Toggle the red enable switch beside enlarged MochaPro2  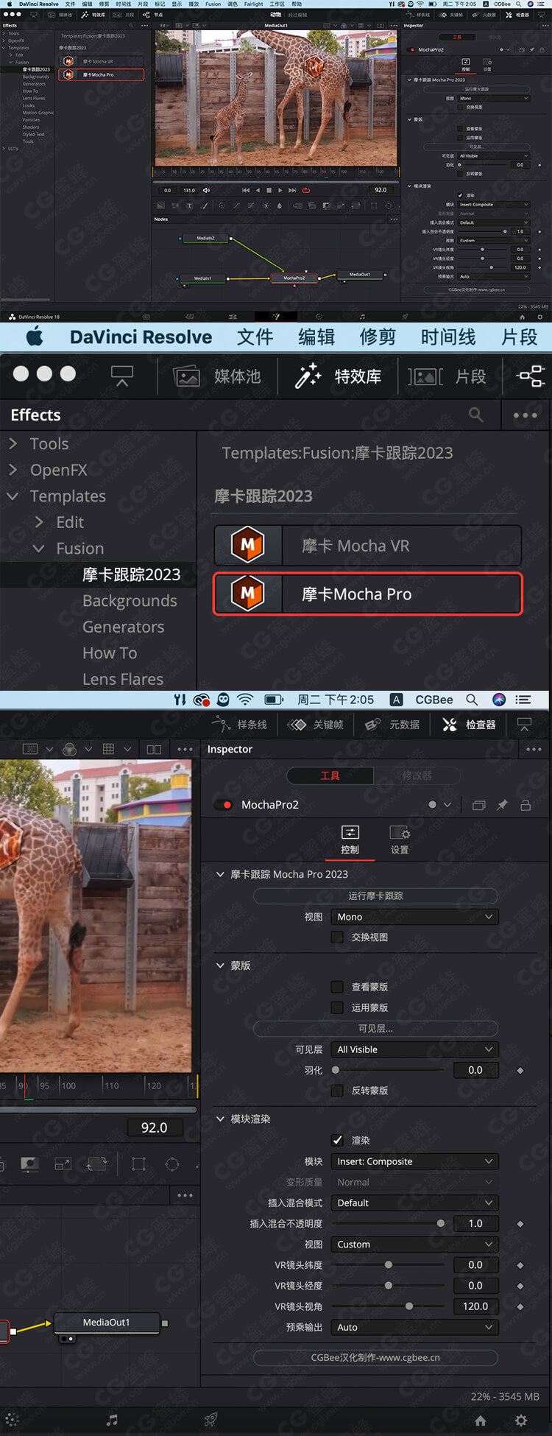223,805
